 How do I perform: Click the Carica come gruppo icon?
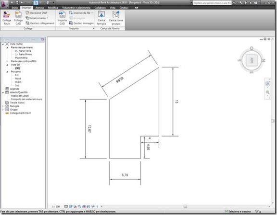tap(116, 14)
